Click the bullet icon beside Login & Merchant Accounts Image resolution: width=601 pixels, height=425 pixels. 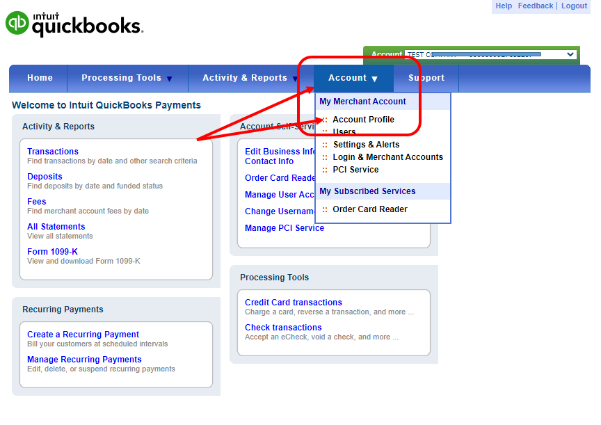tap(325, 157)
